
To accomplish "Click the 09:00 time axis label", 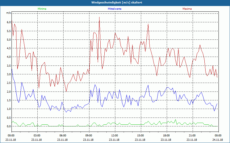I will click(89, 136).
